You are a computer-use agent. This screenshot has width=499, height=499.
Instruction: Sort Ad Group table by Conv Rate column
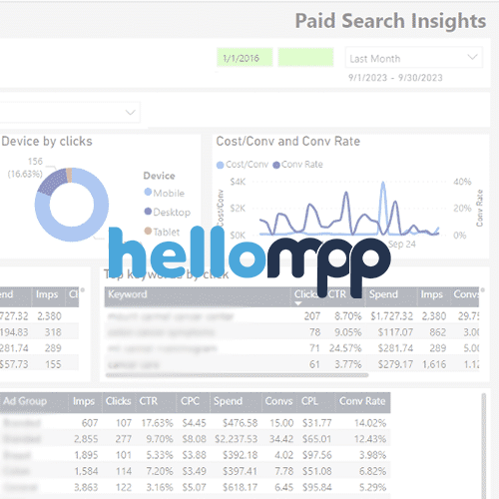pyautogui.click(x=362, y=401)
